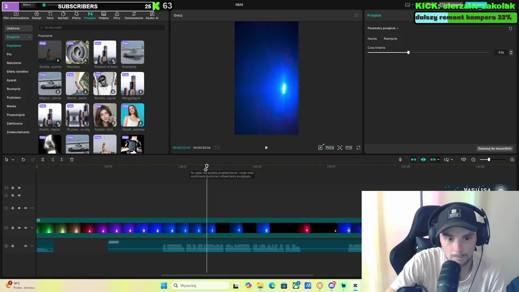This screenshot has width=519, height=292.
Task: Open Windows Start menu
Action: pos(164,286)
